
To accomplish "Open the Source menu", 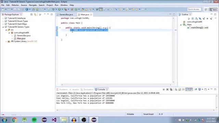I will [x=24, y=5].
